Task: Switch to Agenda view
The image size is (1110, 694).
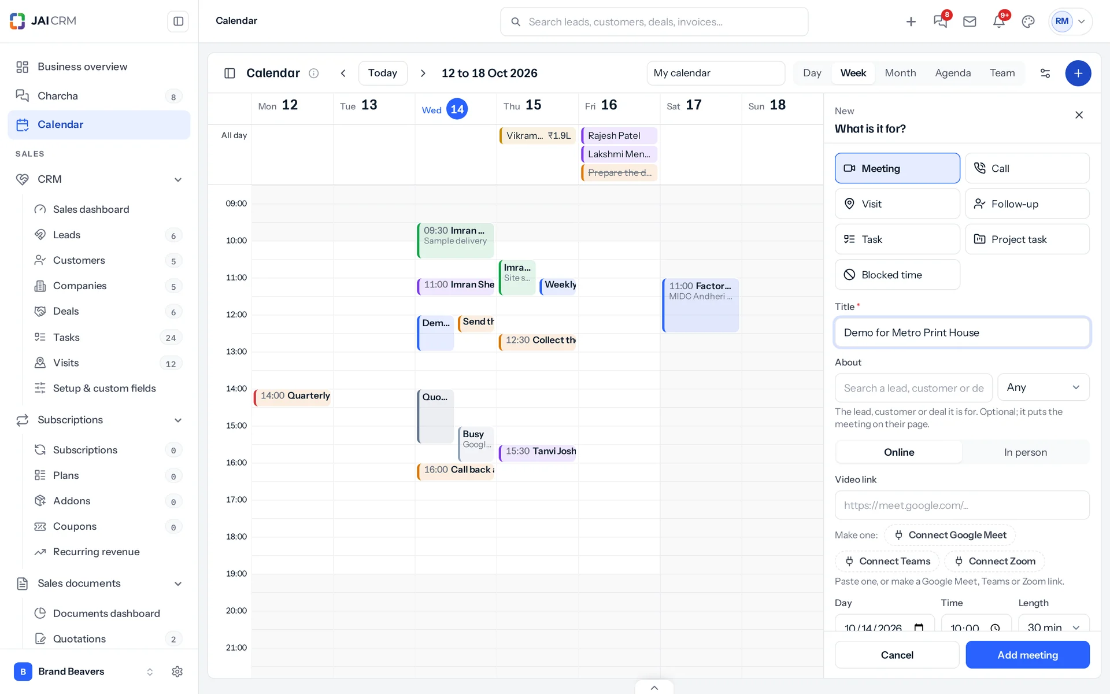Action: [953, 73]
